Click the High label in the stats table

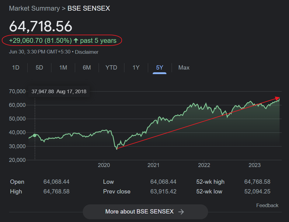(x=16, y=191)
